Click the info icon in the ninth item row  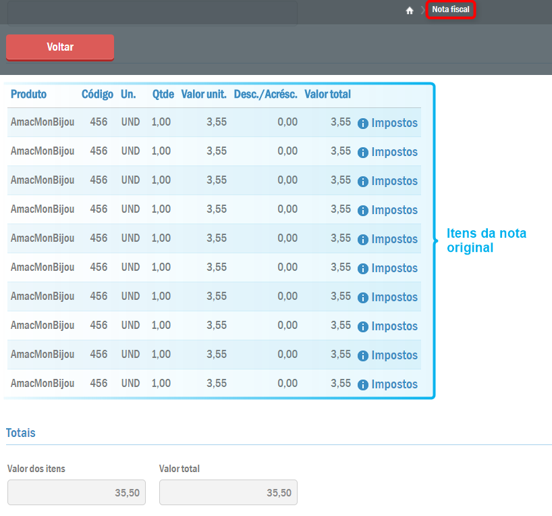[363, 356]
